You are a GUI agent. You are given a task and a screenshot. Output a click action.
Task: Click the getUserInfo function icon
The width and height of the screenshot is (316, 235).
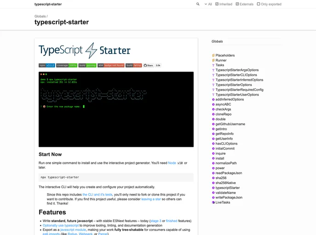[213, 139]
